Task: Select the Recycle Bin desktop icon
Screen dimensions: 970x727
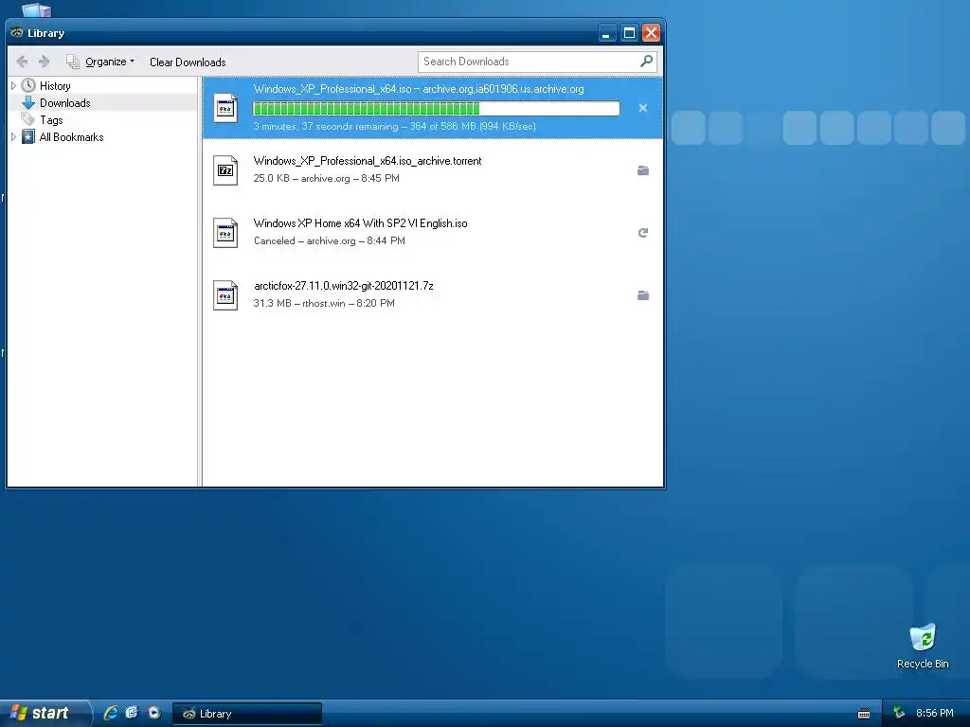Action: point(923,646)
